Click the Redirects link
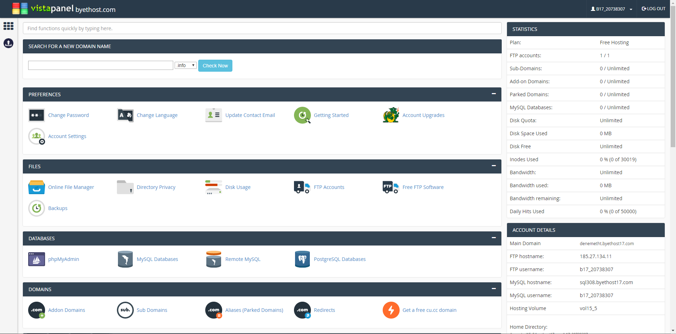The image size is (676, 334). coord(324,310)
